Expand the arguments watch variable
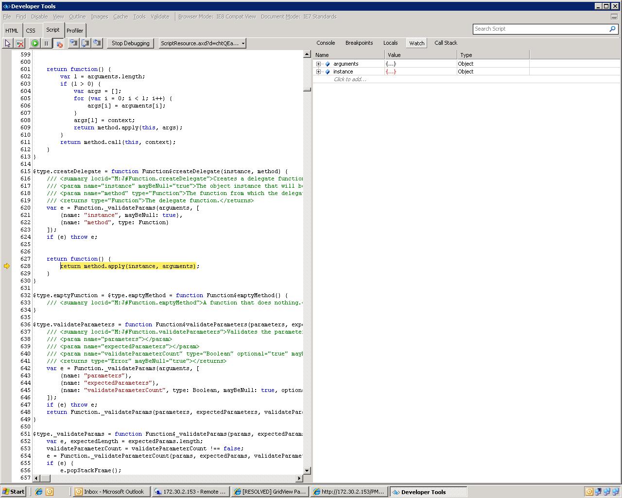Image resolution: width=622 pixels, height=498 pixels. [x=318, y=64]
